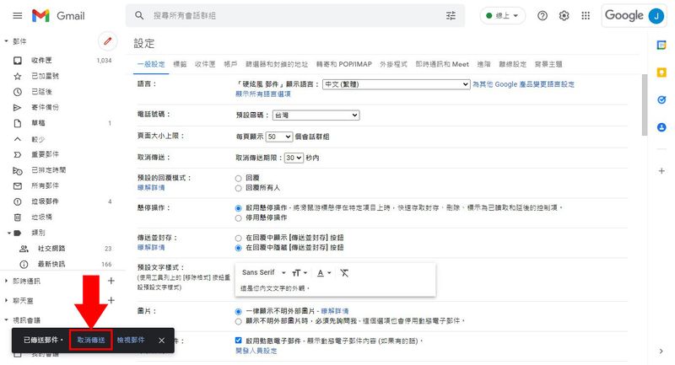
Task: Select 顯示不明外部圖片時必須先詢問我 radio button
Action: tap(238, 321)
